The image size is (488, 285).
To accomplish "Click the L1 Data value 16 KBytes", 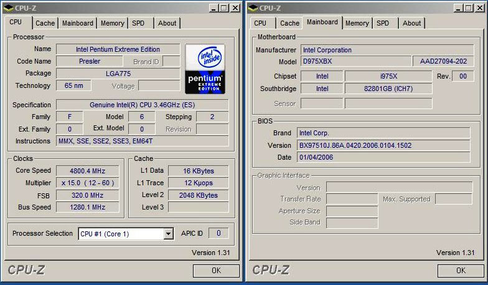I will [x=198, y=171].
